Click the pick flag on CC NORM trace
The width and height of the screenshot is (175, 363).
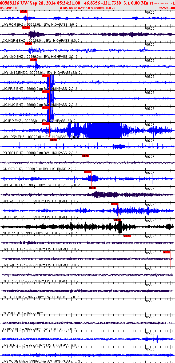click(26, 28)
